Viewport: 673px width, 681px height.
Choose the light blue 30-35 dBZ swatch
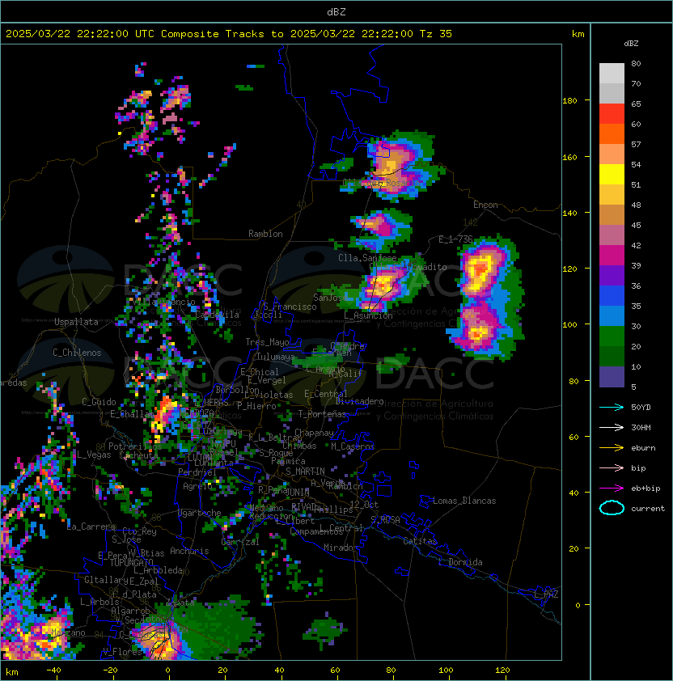pos(612,316)
